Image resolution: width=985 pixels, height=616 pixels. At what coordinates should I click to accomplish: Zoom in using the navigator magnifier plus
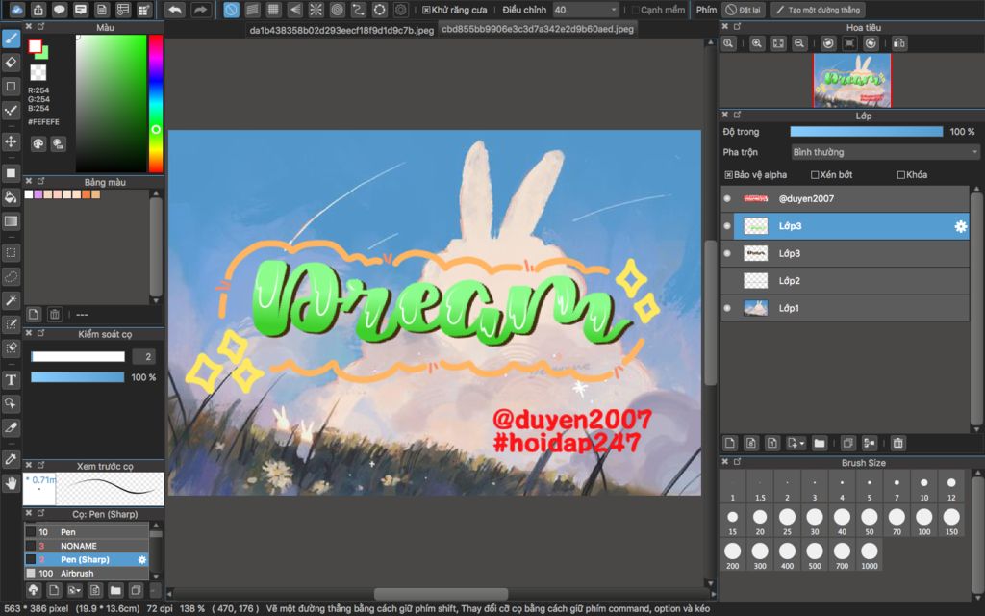(x=757, y=43)
